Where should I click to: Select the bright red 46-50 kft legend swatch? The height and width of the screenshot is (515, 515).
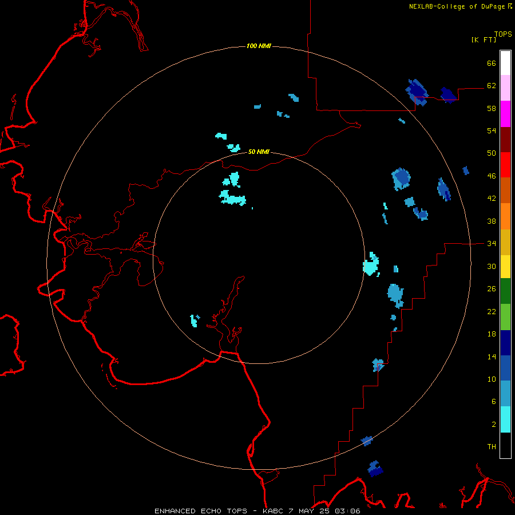pyautogui.click(x=505, y=165)
